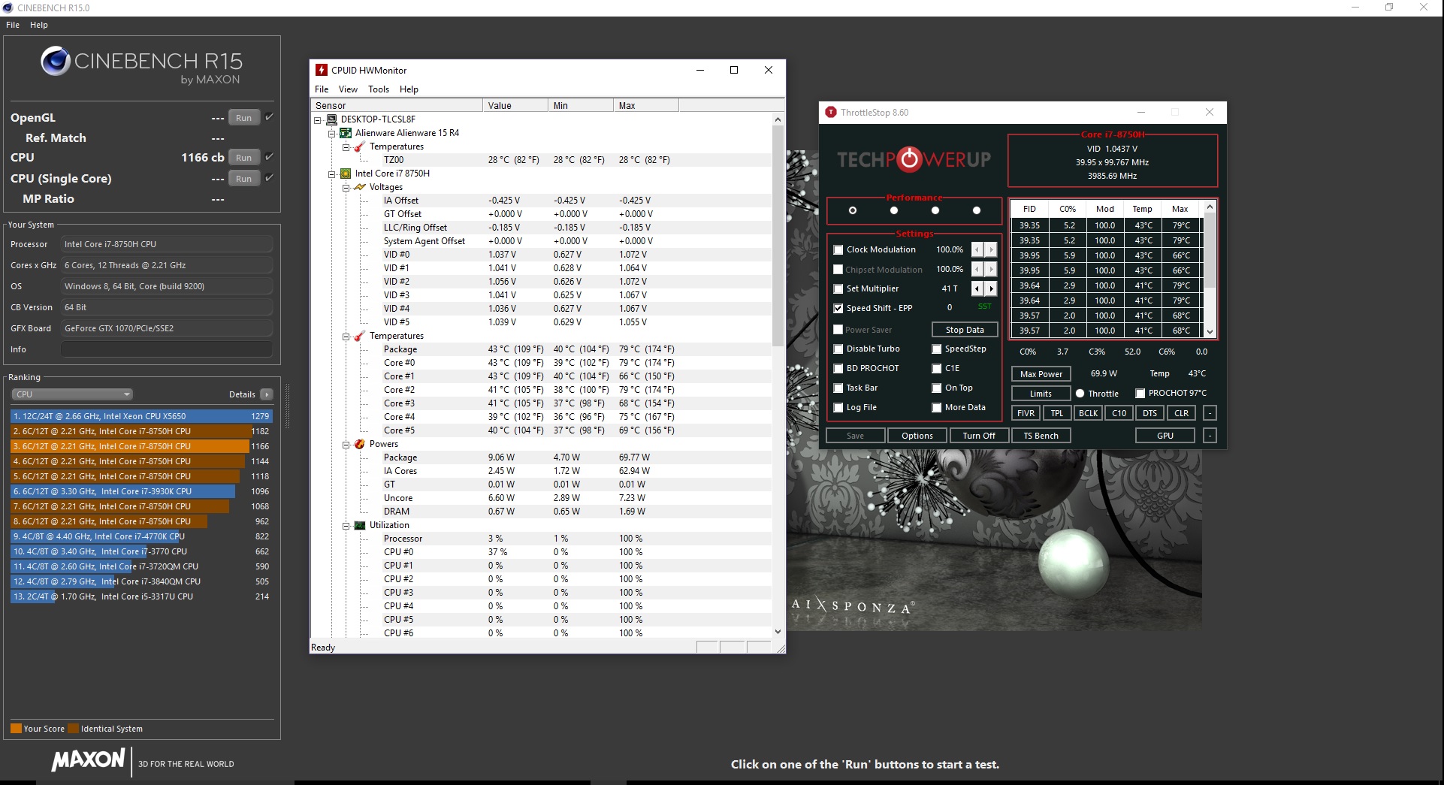
Task: Collapse the Temperatures node under Alienware
Action: coord(346,146)
